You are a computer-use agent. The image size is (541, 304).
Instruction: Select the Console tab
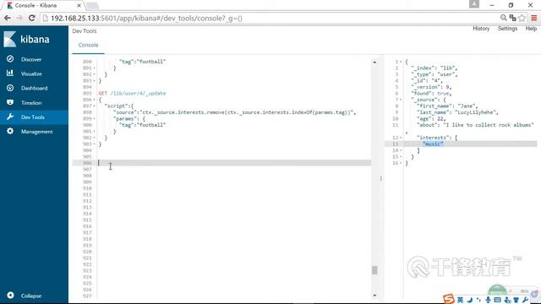88,45
